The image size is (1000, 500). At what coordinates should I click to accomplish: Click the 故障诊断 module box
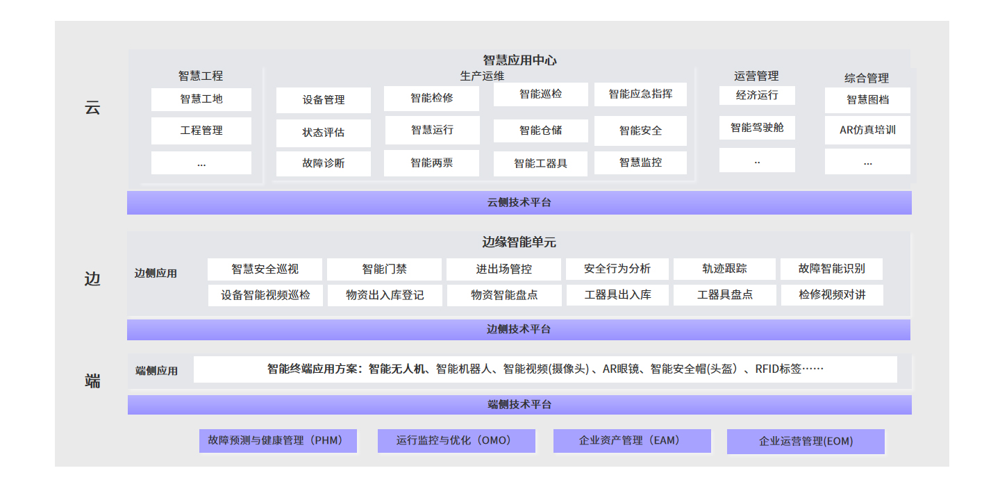click(x=324, y=164)
